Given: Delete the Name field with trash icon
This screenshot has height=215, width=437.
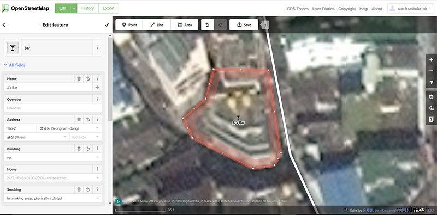Looking at the screenshot, I should point(79,79).
